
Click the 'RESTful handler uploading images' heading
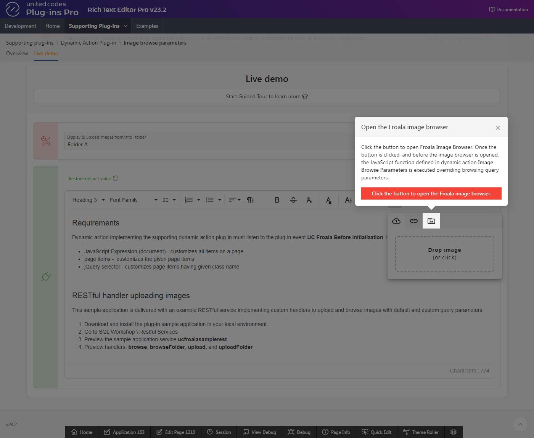coord(131,296)
